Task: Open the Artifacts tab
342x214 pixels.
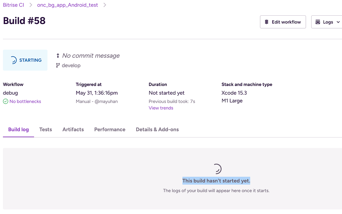Action: 73,129
